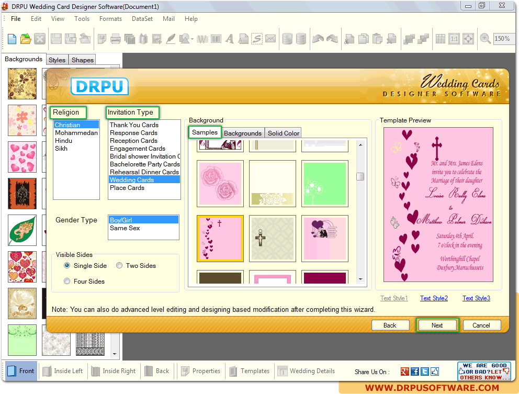Screen dimensions: 519x394
Task: Click the grid view icon
Action: (x=440, y=39)
